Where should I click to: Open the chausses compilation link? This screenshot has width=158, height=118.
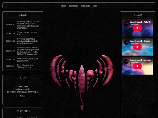pos(30,43)
